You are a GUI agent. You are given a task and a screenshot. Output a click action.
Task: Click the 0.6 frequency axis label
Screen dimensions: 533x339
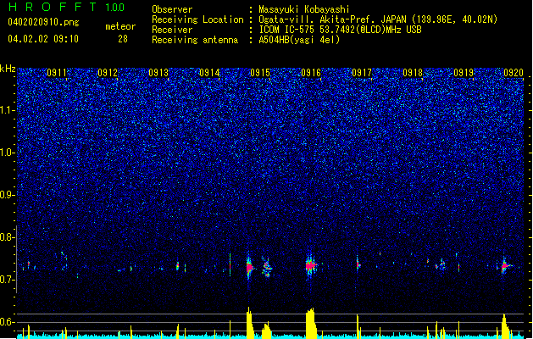point(8,322)
